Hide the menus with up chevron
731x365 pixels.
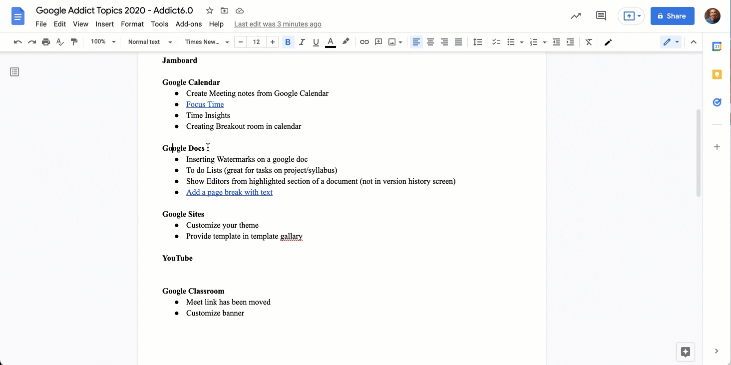coord(693,42)
